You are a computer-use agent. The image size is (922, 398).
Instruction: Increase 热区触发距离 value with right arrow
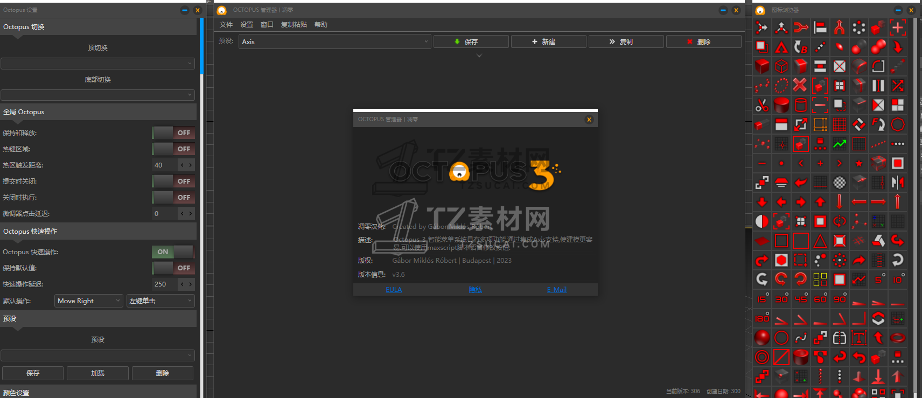(x=191, y=165)
